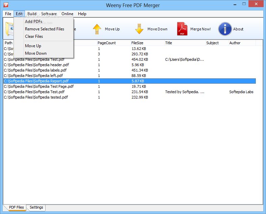This screenshot has width=266, height=214.
Task: Click file size 88.59 KB
Action: (139, 76)
